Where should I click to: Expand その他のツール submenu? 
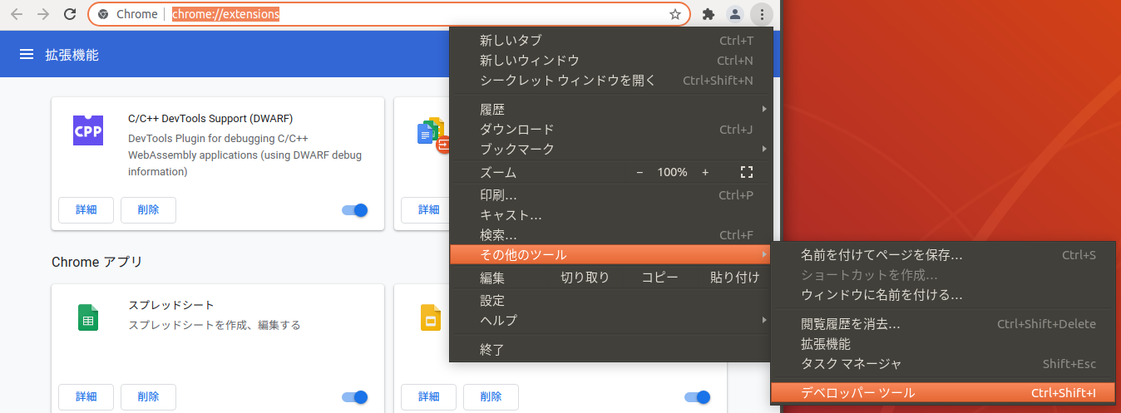pyautogui.click(x=611, y=254)
